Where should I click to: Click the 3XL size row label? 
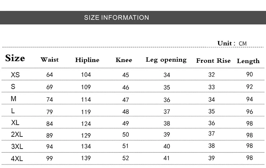pos(17,146)
